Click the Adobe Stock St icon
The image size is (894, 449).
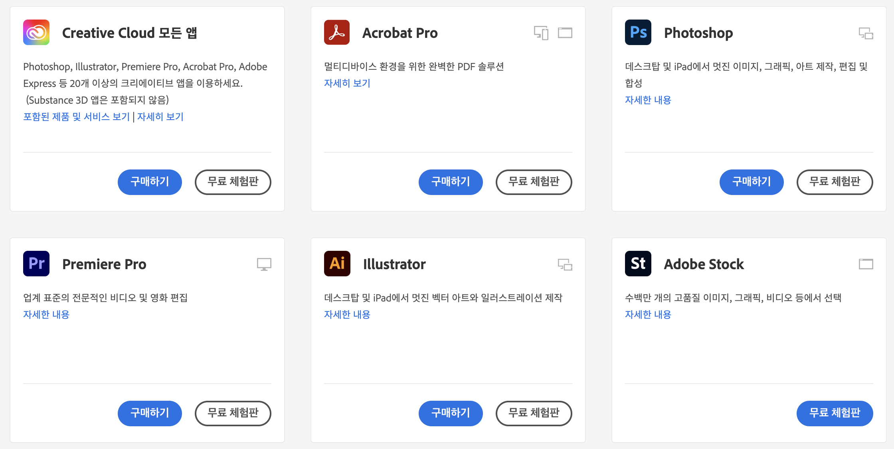coord(638,264)
